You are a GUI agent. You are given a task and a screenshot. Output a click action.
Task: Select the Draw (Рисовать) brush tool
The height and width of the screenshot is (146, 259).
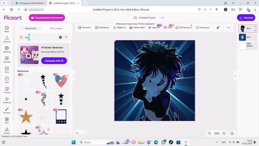point(7,110)
